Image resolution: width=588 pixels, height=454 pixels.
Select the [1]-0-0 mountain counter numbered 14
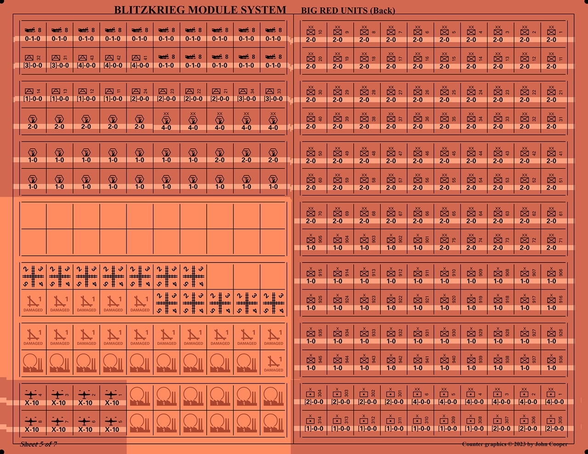33,95
